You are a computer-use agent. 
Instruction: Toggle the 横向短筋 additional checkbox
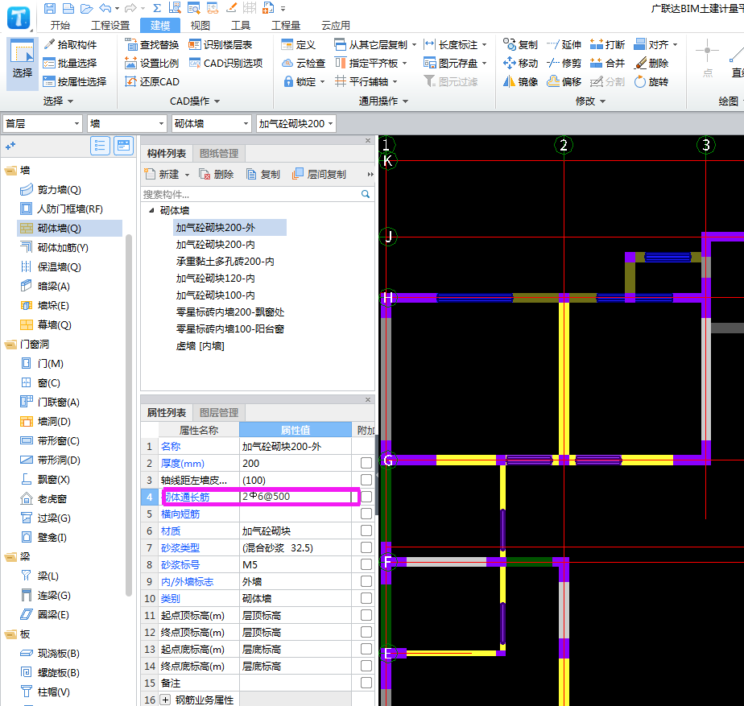[366, 514]
